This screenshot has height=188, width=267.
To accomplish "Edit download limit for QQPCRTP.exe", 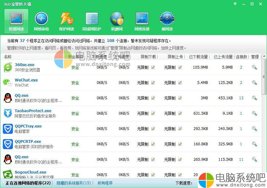I will [x=153, y=144].
